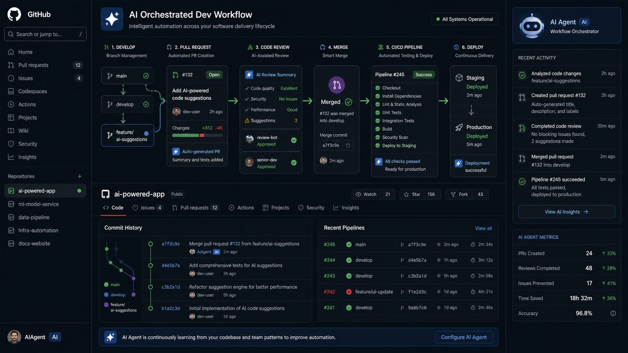The image size is (628, 353).
Task: Click the All Systems Operational status badge
Action: coord(465,19)
